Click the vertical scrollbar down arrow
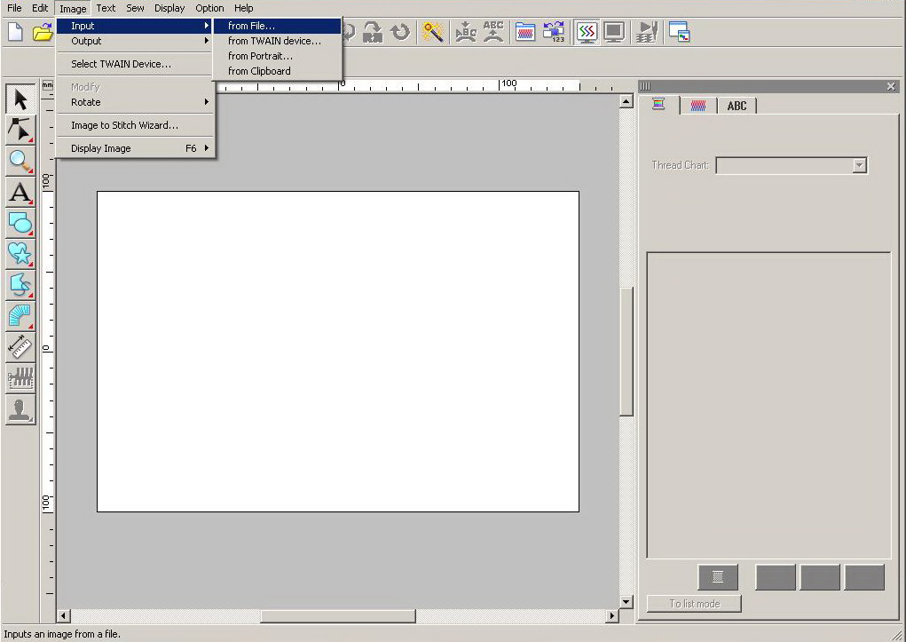 coord(626,602)
